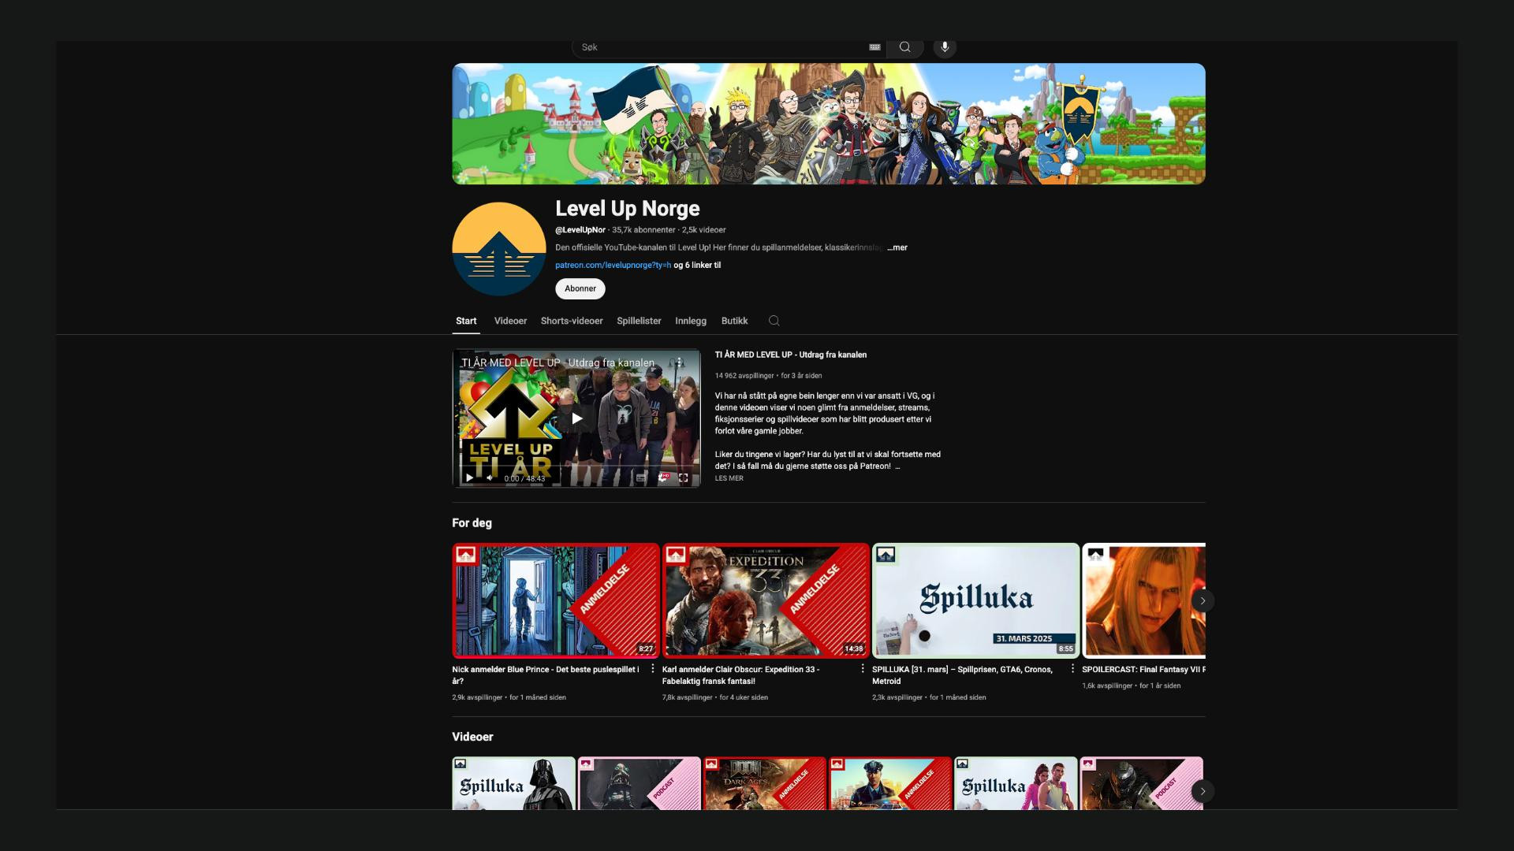The height and width of the screenshot is (851, 1514).
Task: Open police officer anmeldelse thumbnail
Action: click(890, 783)
